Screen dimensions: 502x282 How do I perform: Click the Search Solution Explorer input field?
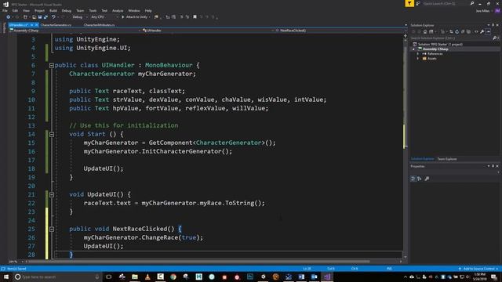[451, 38]
